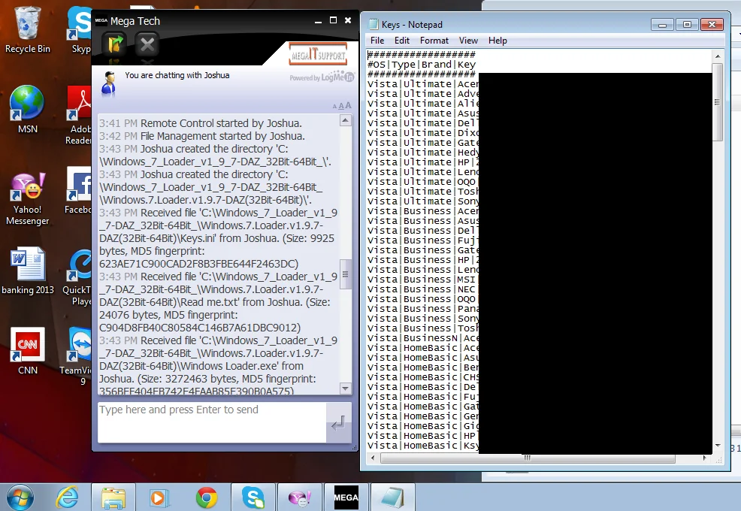Open the Edit menu in Notepad
Viewport: 741px width, 511px height.
[402, 40]
